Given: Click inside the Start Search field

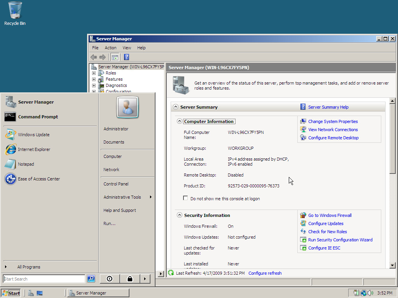Looking at the screenshot, I should point(43,279).
